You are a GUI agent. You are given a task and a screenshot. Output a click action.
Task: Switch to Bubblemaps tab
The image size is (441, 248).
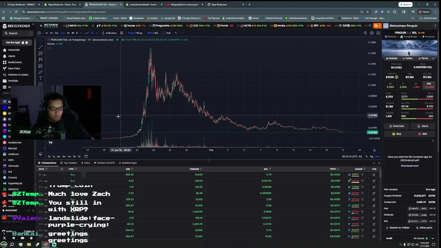pos(128,163)
